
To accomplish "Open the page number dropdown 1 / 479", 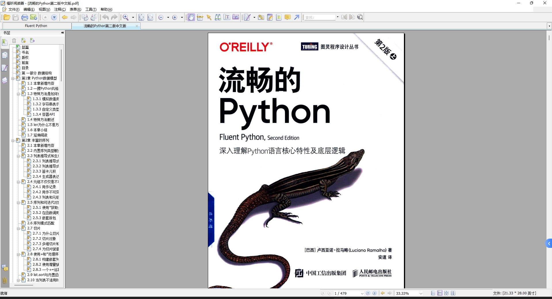I will [x=362, y=294].
